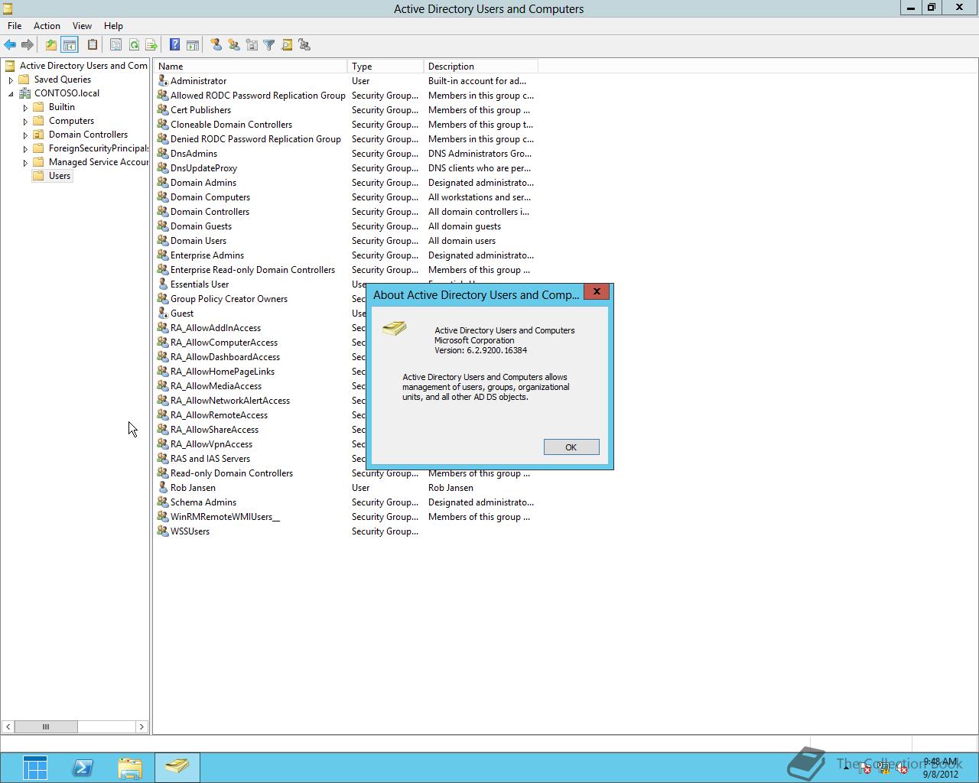
Task: Toggle the Show/Hide Action Pane icon
Action: pyautogui.click(x=193, y=45)
